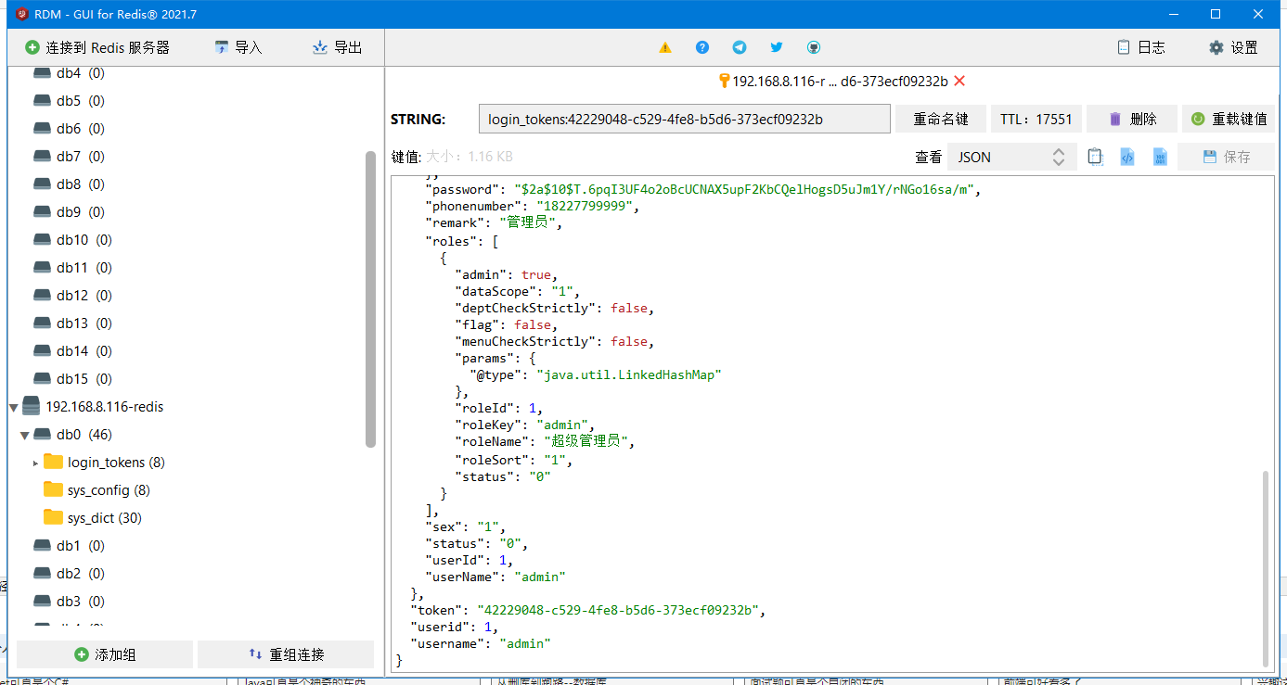The image size is (1287, 685).
Task: Click the 添加组 add group button
Action: (x=105, y=654)
